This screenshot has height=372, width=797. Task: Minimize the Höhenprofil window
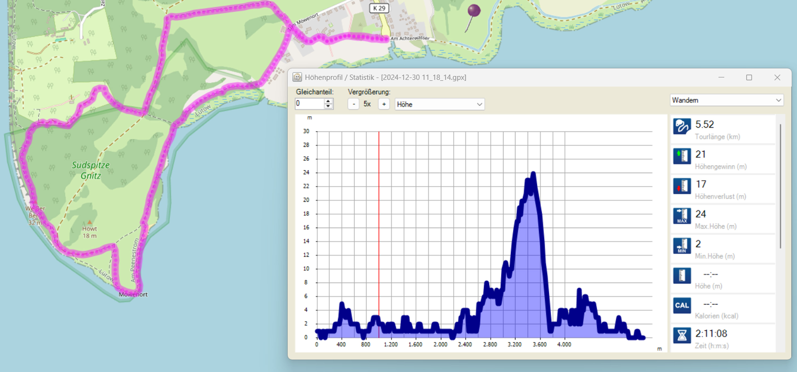[721, 77]
